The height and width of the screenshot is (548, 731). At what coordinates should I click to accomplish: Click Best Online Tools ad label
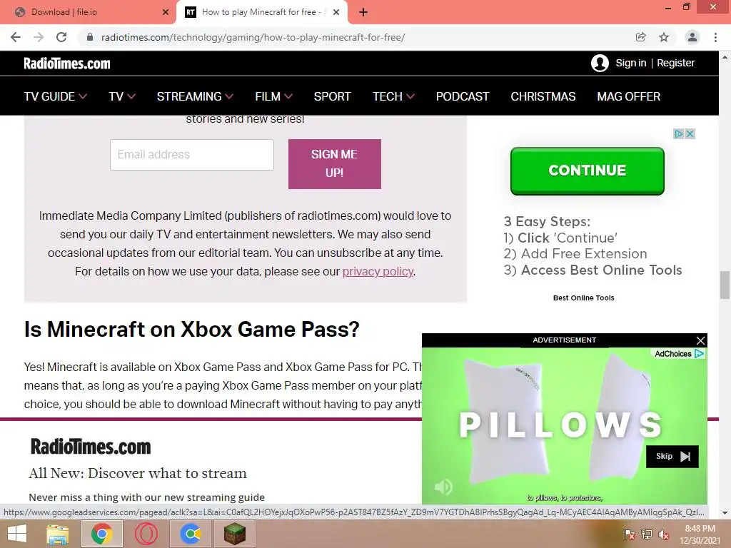tap(584, 298)
